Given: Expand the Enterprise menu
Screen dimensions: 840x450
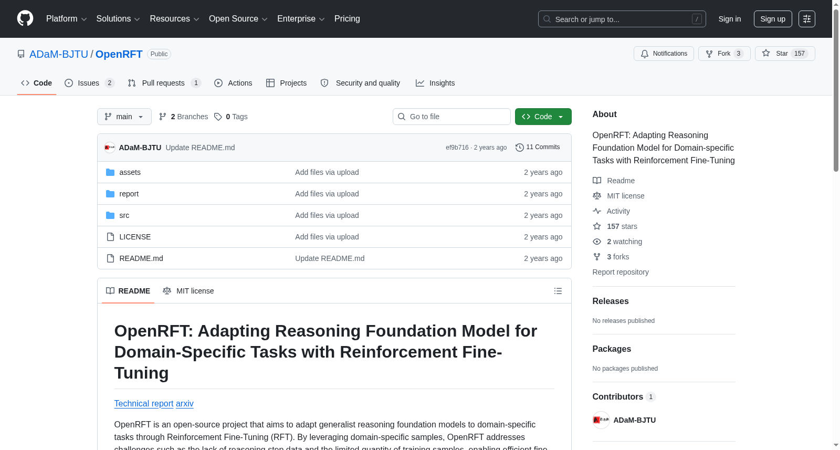Looking at the screenshot, I should (301, 19).
